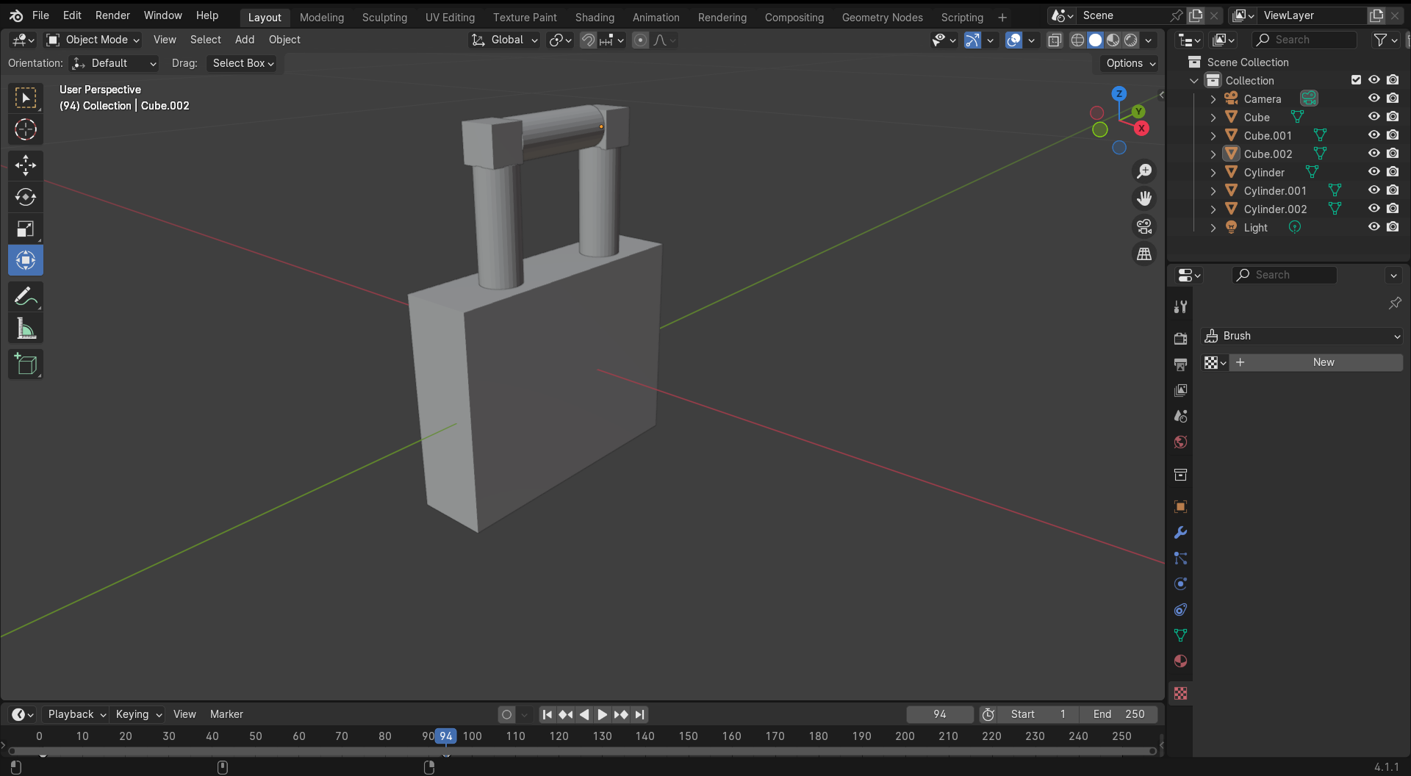Select the Move tool
The image size is (1411, 776).
click(26, 165)
